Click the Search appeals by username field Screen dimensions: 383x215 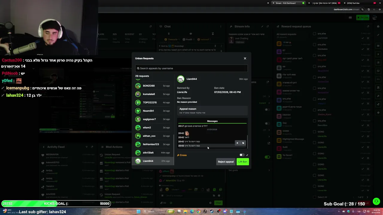pos(191,68)
